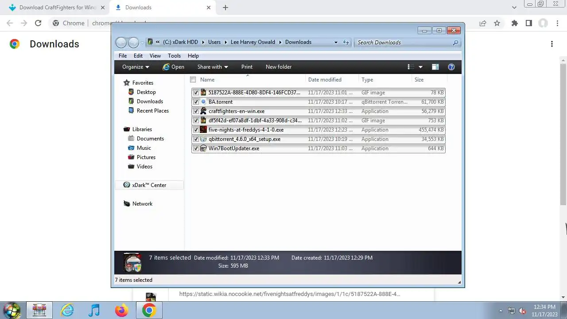Click the search magnifier in Search Downloads

(455, 43)
